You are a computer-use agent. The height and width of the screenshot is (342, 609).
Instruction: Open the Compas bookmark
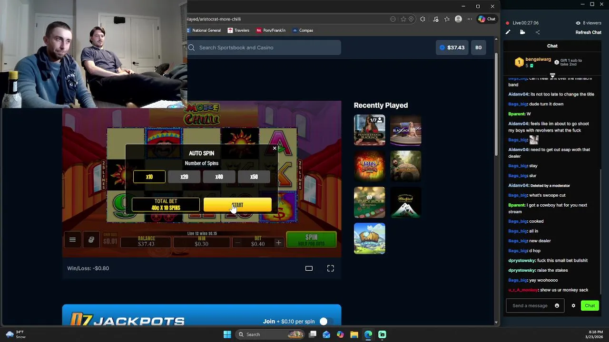point(303,30)
